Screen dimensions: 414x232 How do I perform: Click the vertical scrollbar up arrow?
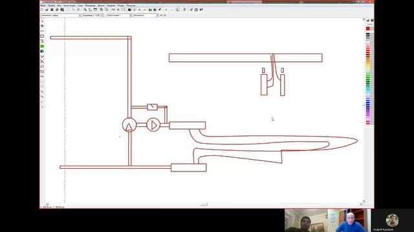coord(364,19)
